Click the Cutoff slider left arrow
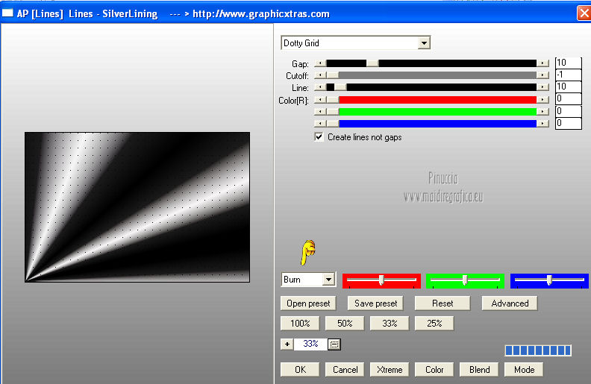The width and height of the screenshot is (591, 384). point(320,75)
